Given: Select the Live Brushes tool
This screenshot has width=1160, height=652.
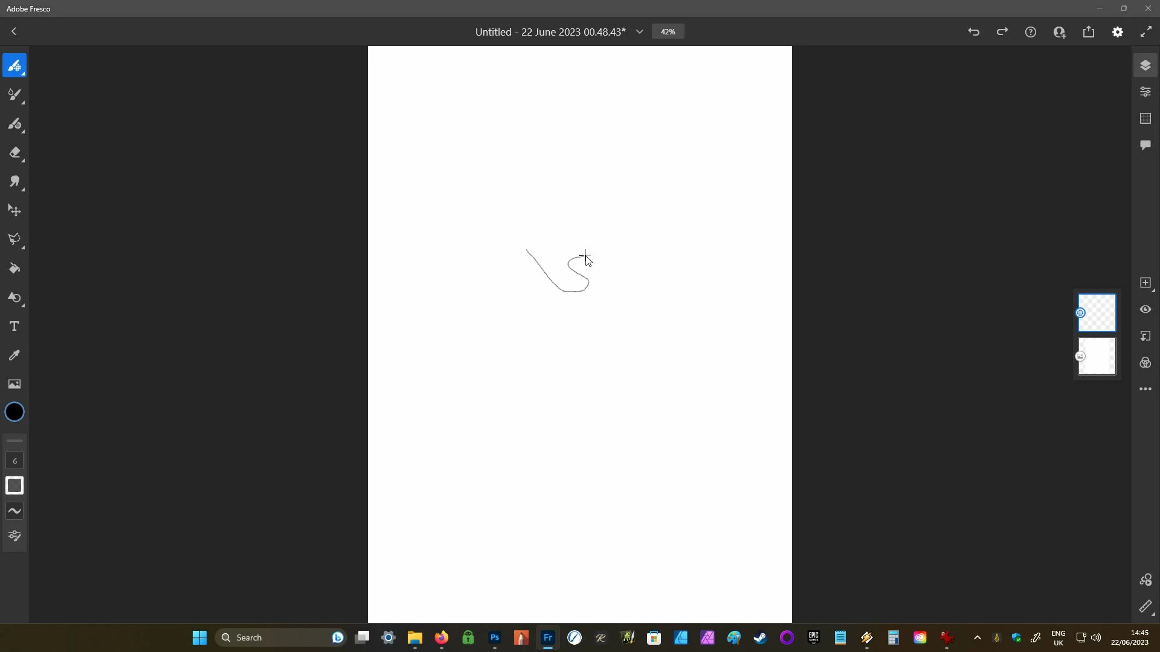Looking at the screenshot, I should coord(14,95).
